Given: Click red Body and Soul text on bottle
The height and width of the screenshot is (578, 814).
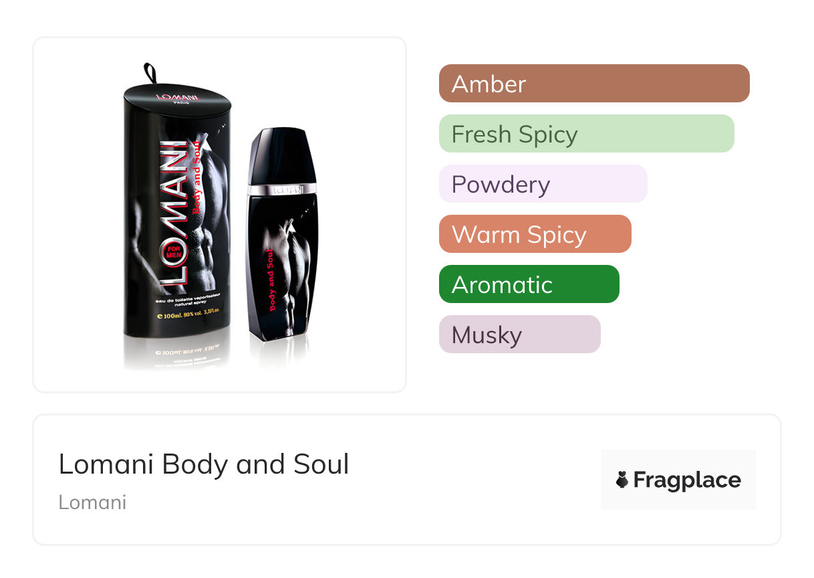Looking at the screenshot, I should point(271,280).
